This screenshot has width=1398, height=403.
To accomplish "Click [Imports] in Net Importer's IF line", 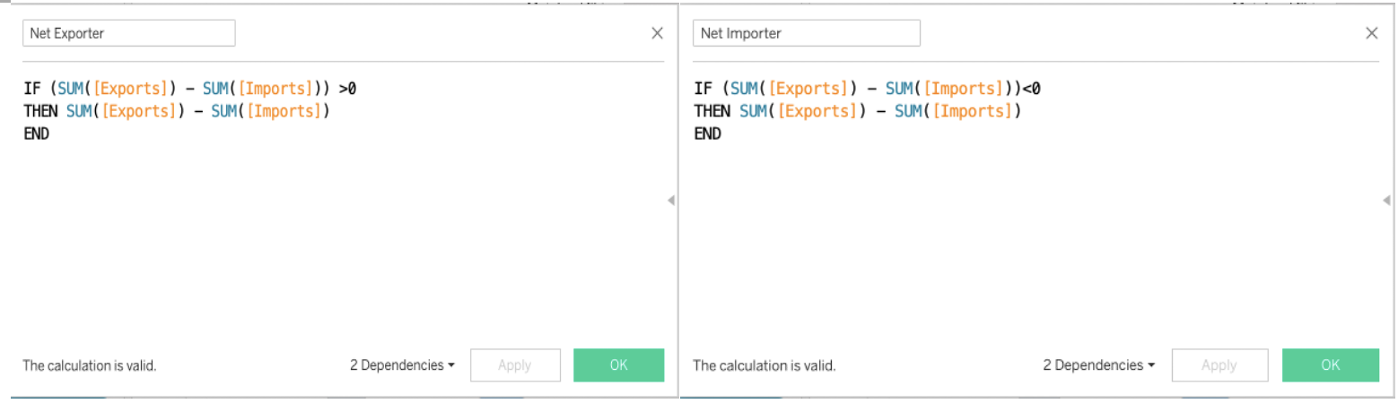I will [x=962, y=89].
